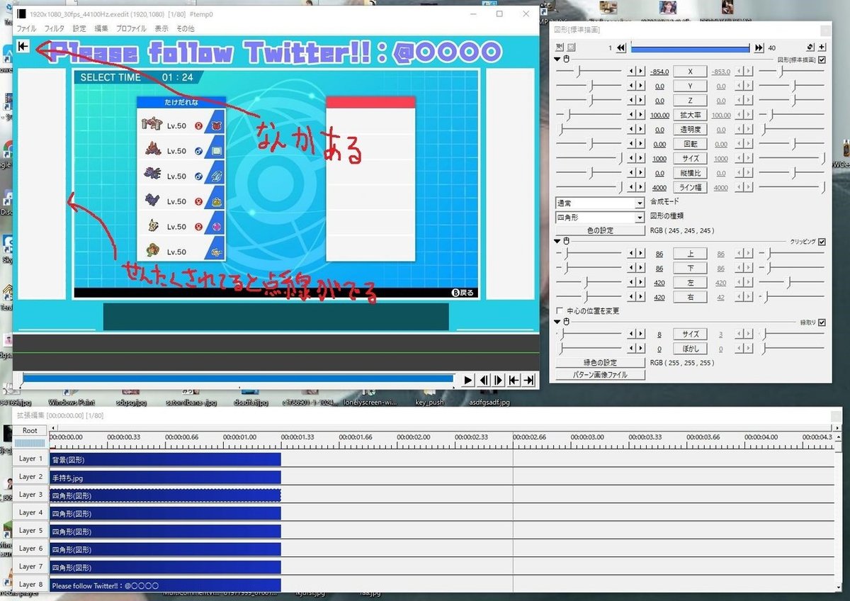
Task: Open the 合成モード dropdown showing 通常
Action: [599, 203]
